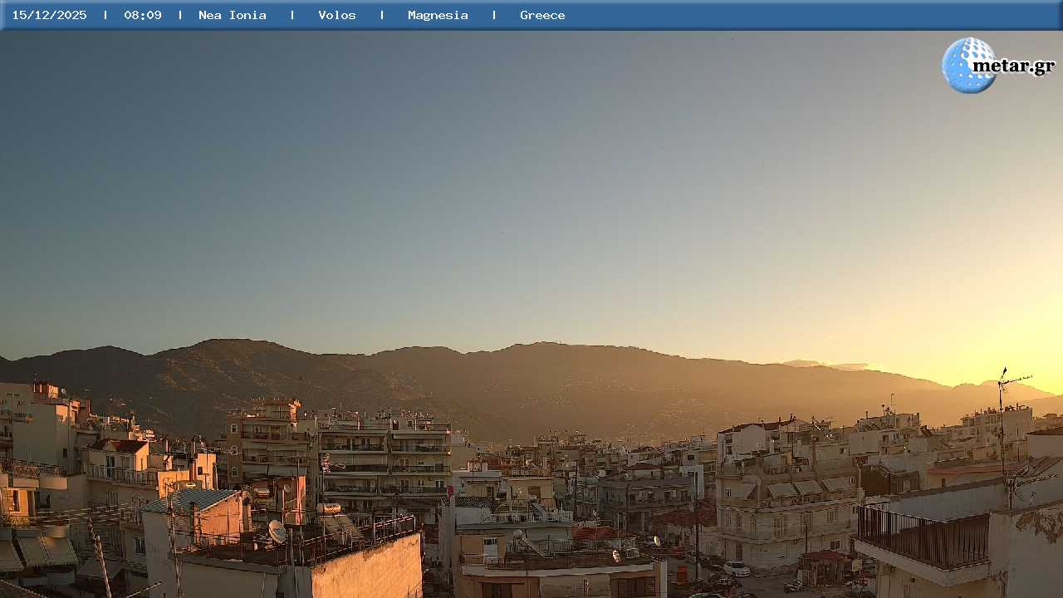Click the metar.gr text in the watermark
The width and height of the screenshot is (1063, 598).
click(1013, 66)
